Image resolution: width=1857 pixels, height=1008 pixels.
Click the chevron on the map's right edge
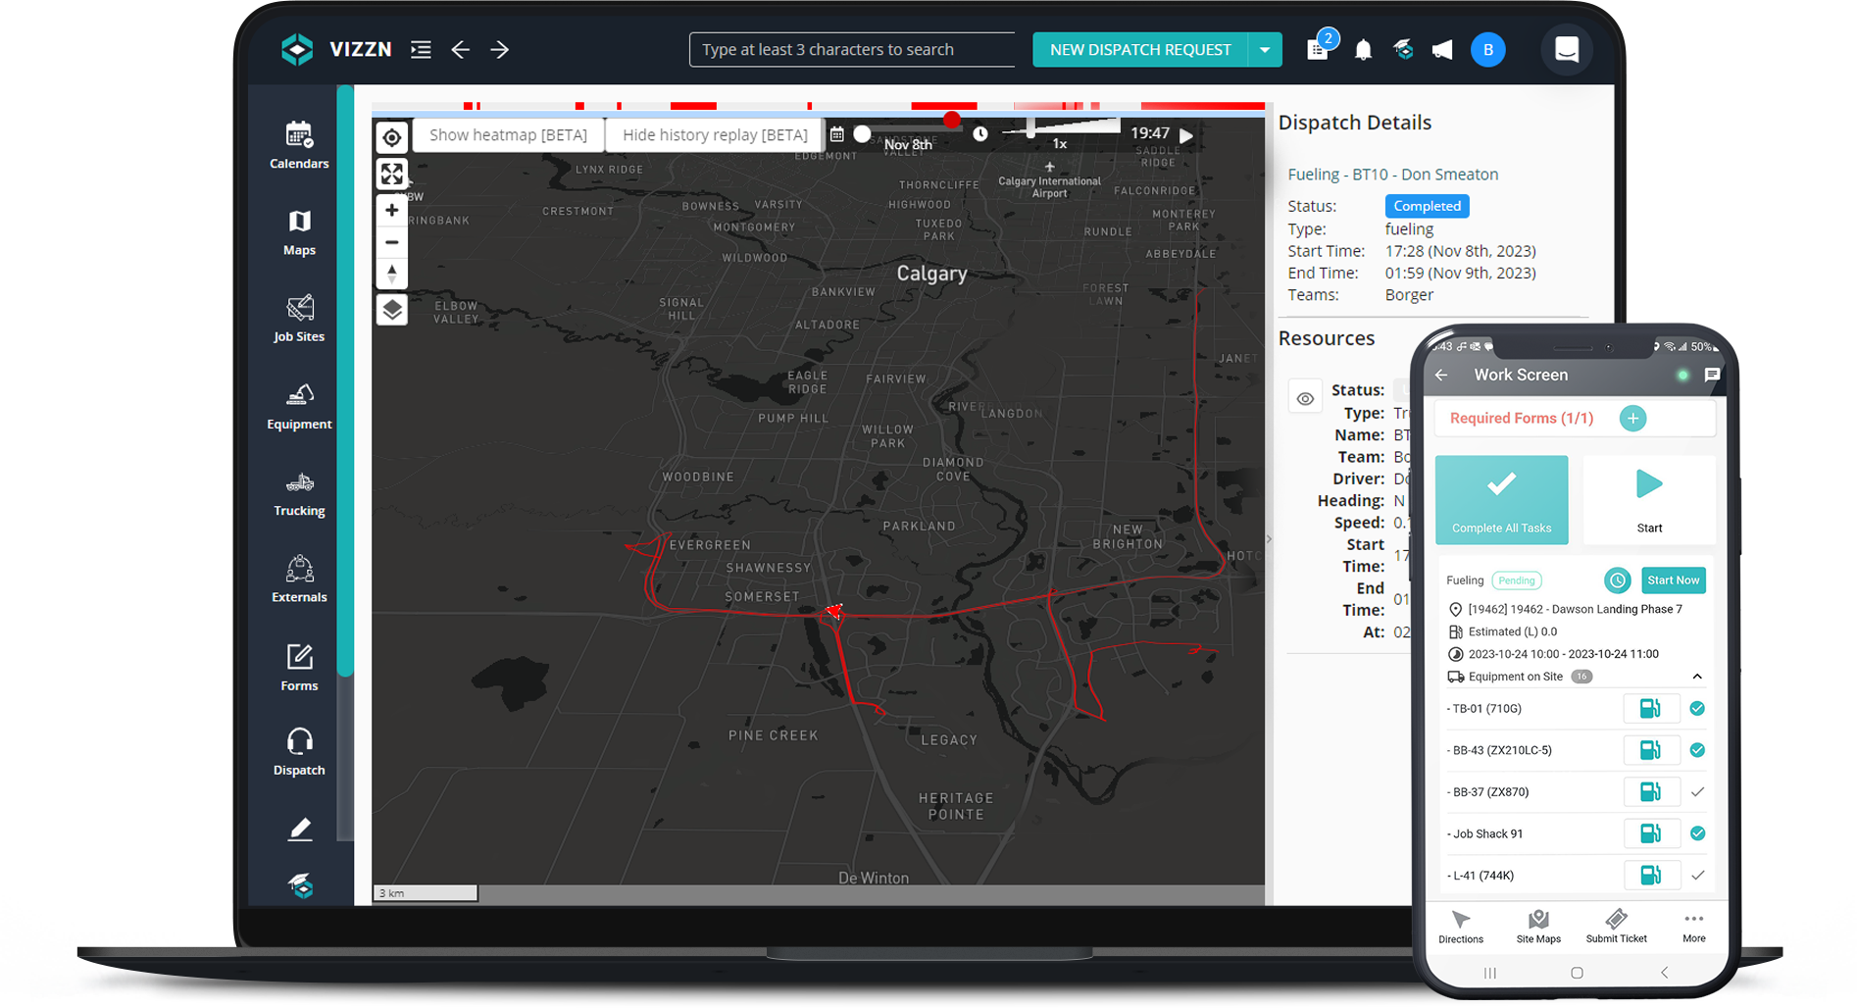coord(1268,538)
